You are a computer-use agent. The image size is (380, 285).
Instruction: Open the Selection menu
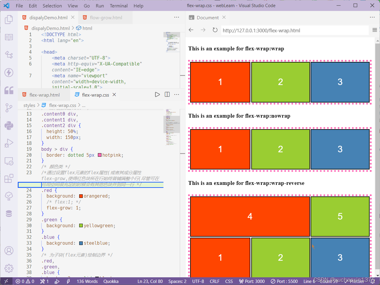click(x=52, y=6)
